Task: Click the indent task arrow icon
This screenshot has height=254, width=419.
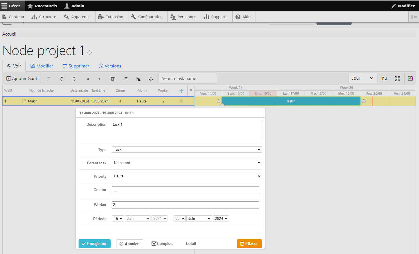Action: (x=87, y=79)
